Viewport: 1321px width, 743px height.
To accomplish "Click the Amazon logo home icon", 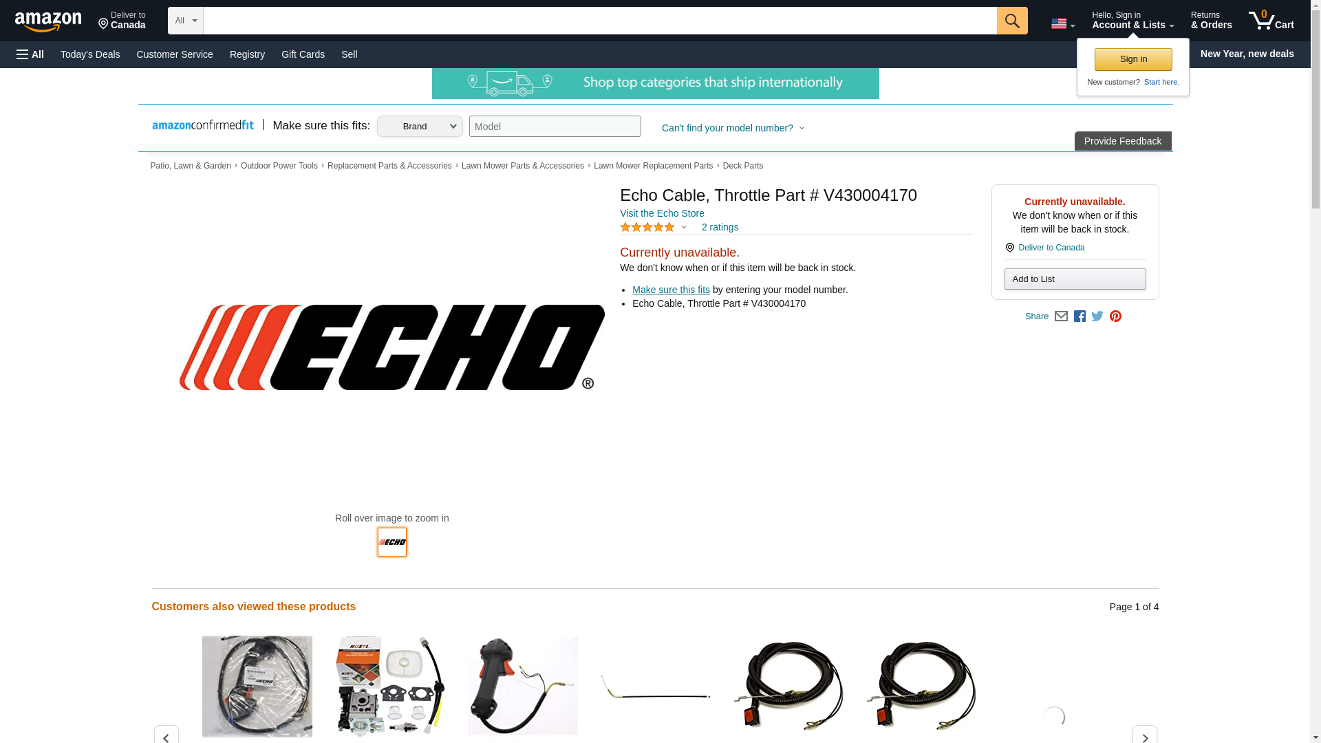I will coord(48,21).
